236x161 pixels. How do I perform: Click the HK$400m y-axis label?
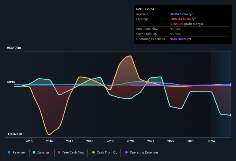[x=14, y=48]
